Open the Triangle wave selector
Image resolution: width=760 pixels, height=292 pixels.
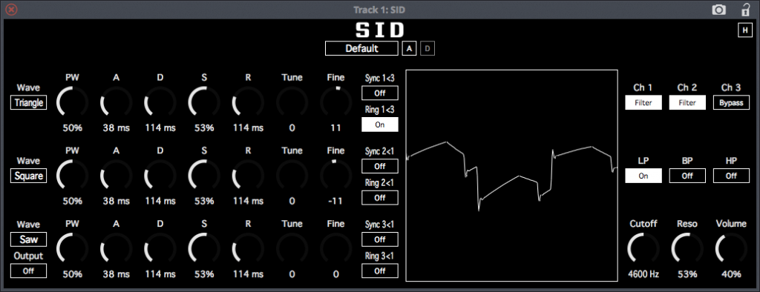29,103
